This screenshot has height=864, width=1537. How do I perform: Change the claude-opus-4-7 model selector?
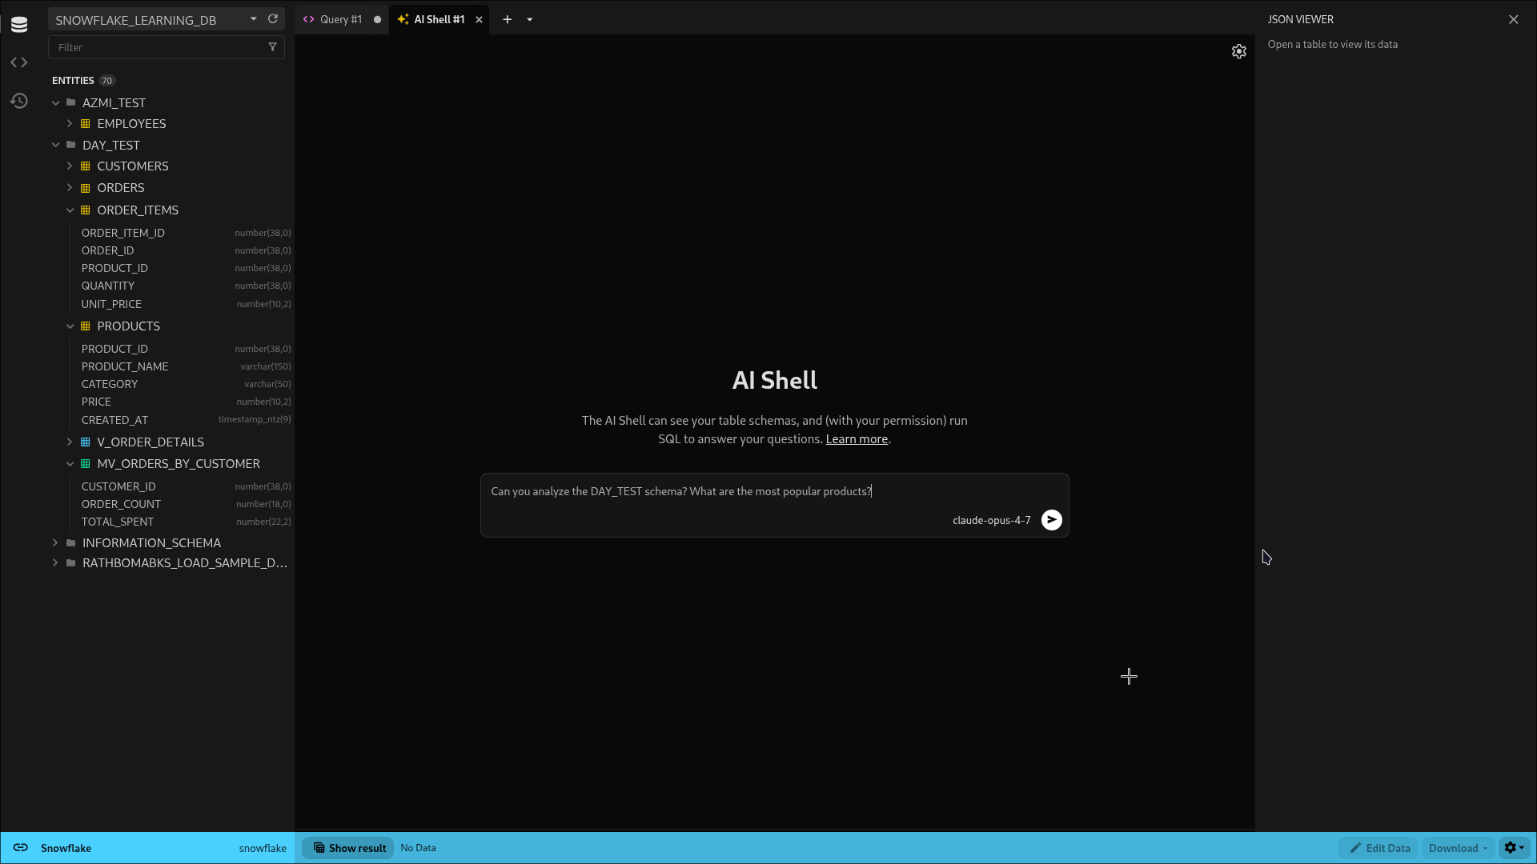(992, 520)
